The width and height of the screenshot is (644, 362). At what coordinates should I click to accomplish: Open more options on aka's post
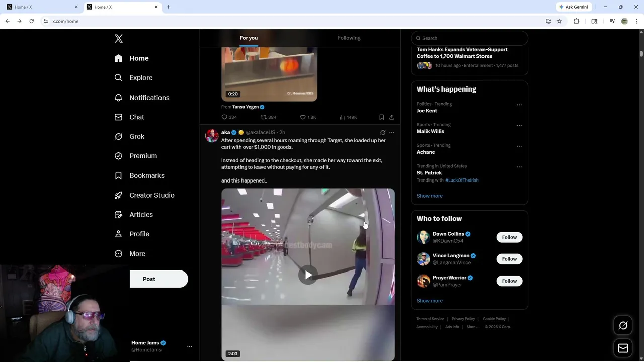pos(392,133)
